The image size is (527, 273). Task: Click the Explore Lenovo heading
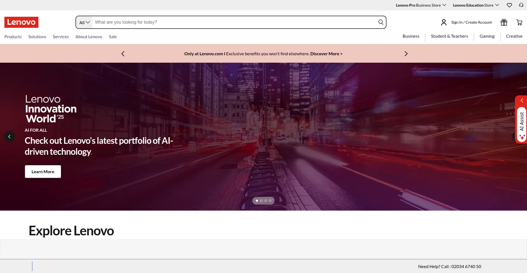71,231
